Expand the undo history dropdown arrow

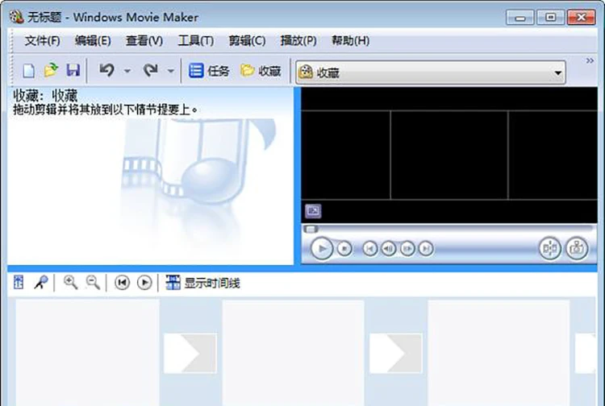pos(127,71)
